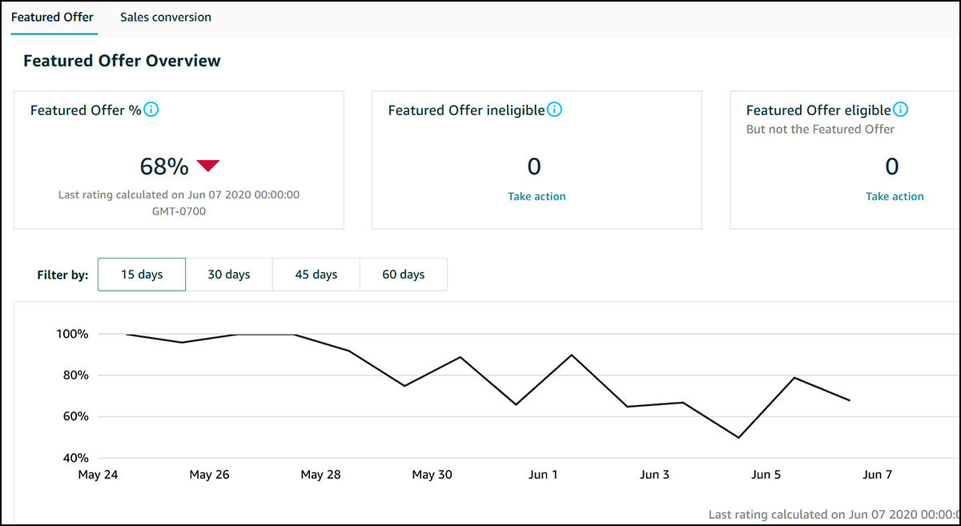
Task: Click info icon next to Featured Offer eligible
Action: tap(900, 110)
